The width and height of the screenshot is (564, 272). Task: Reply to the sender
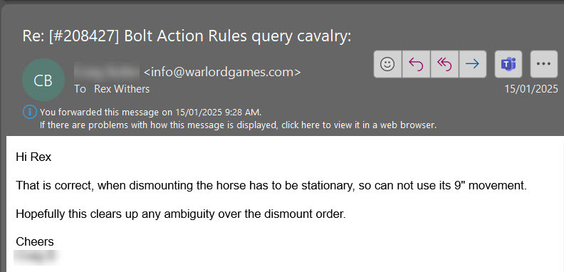point(416,64)
